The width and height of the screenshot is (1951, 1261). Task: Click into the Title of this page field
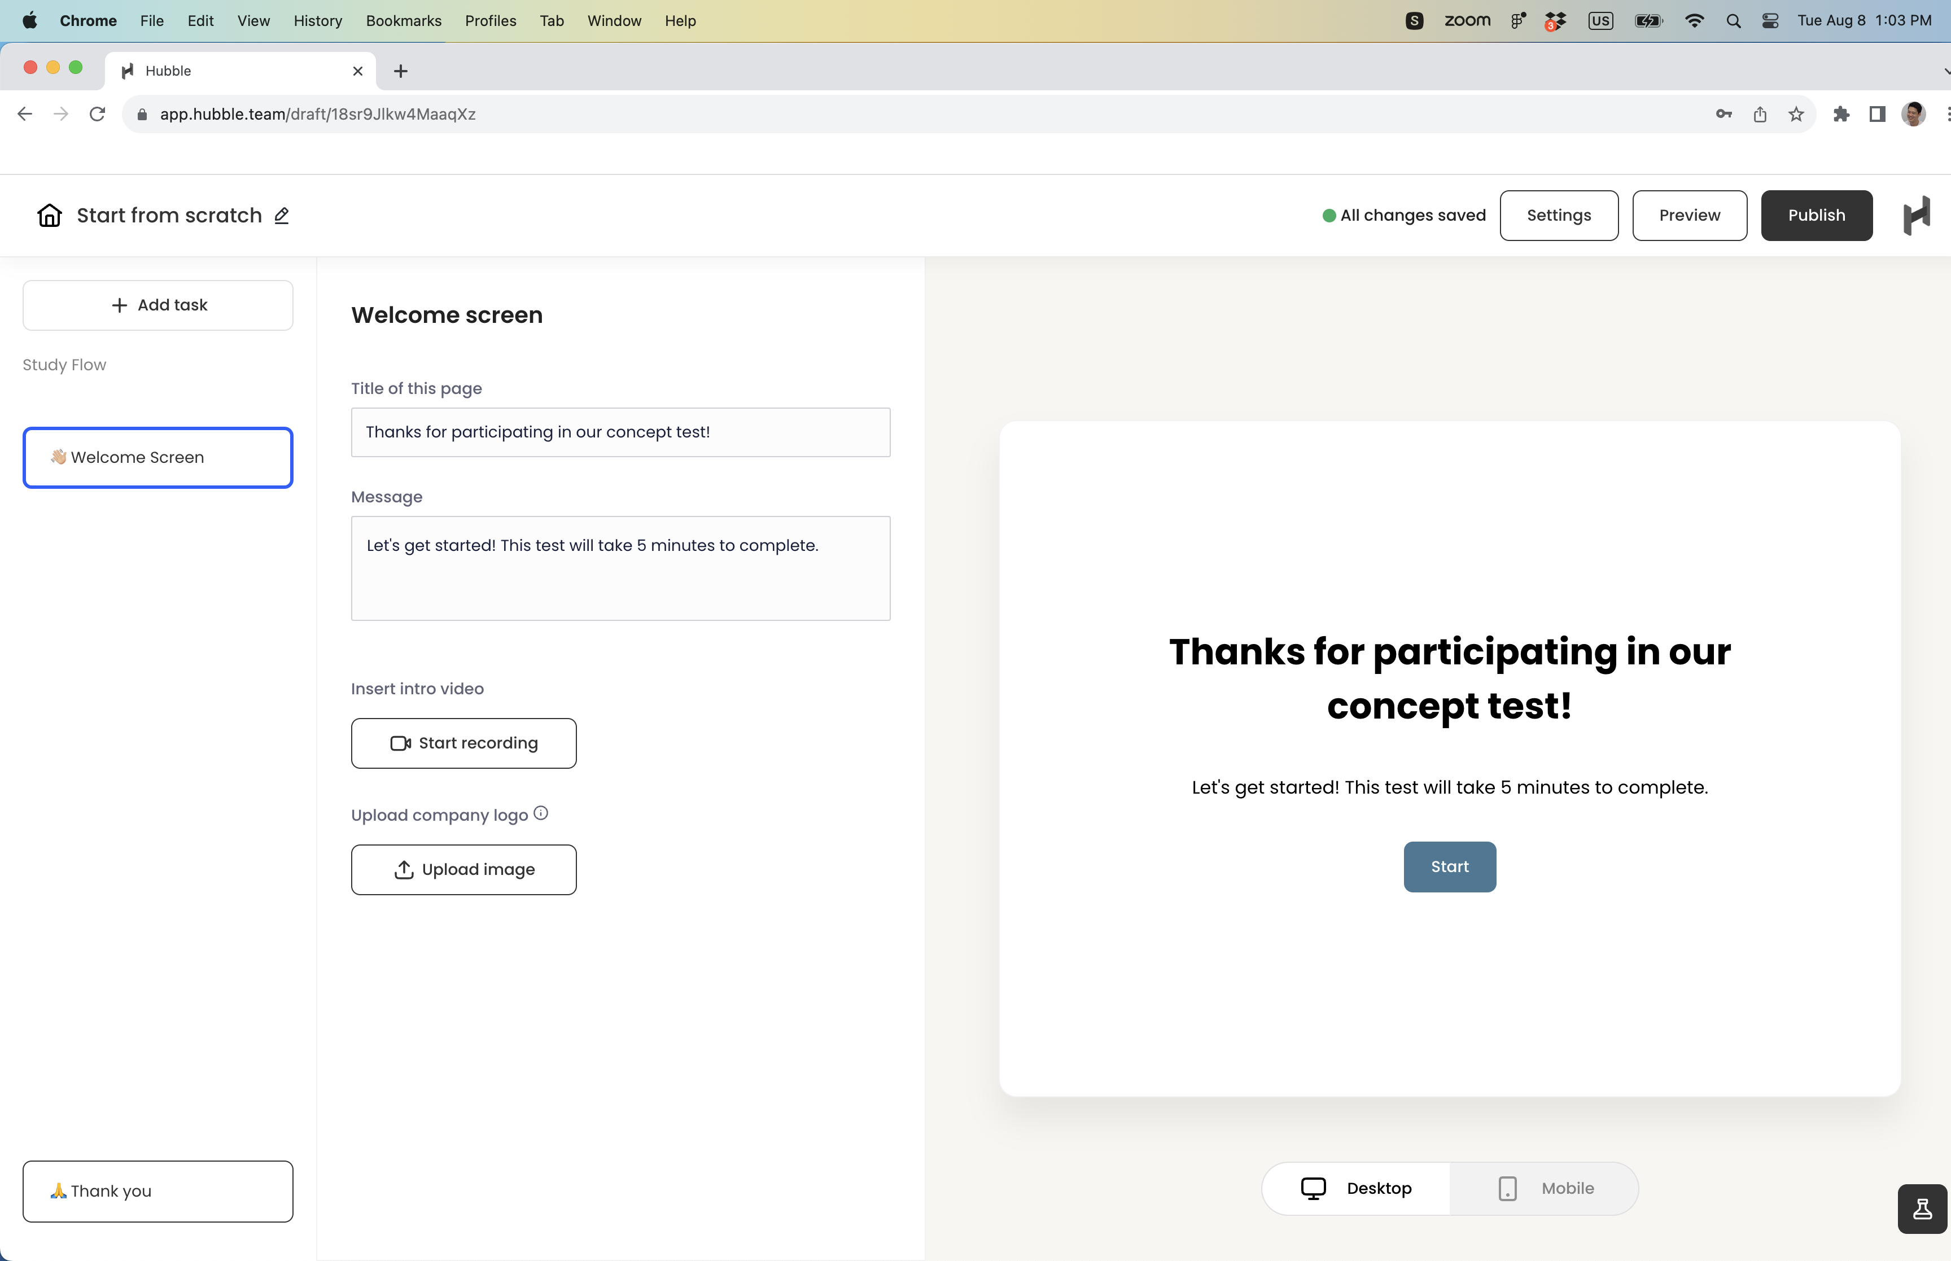coord(620,432)
